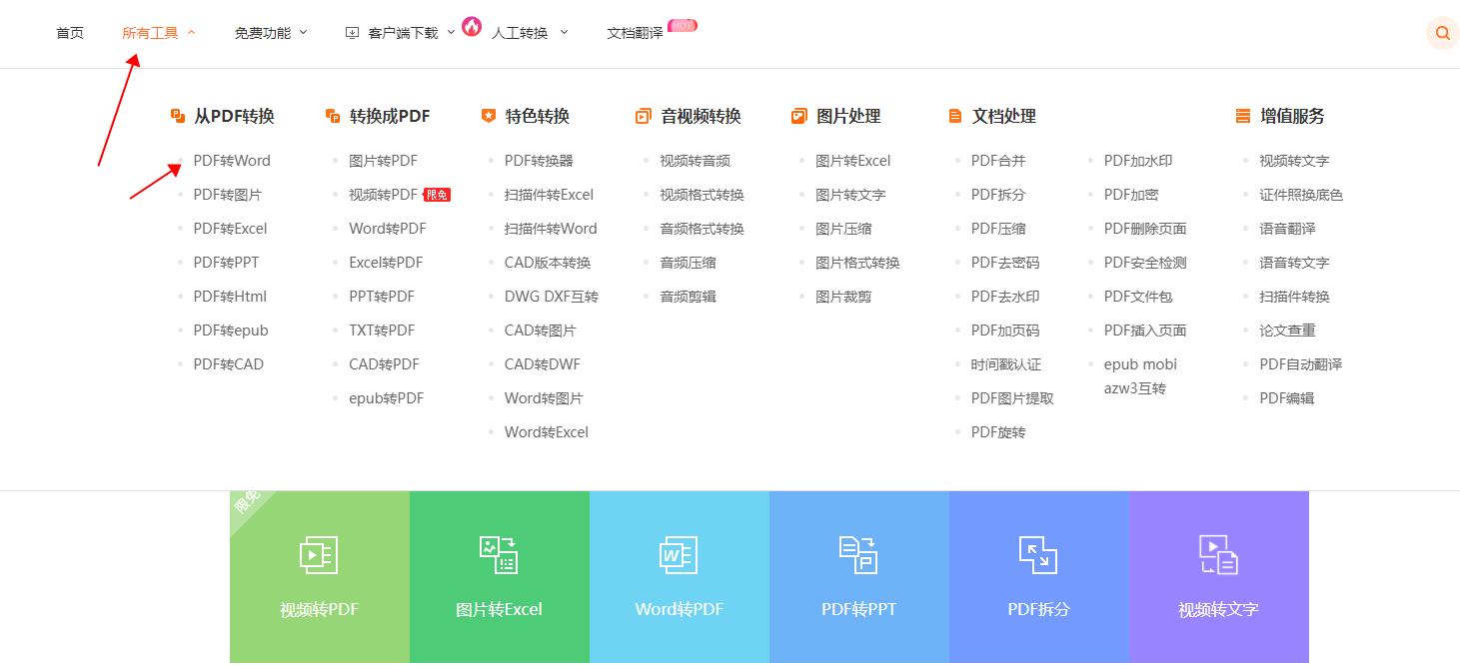
Task: Select the 证件照换底色 link
Action: click(1301, 195)
